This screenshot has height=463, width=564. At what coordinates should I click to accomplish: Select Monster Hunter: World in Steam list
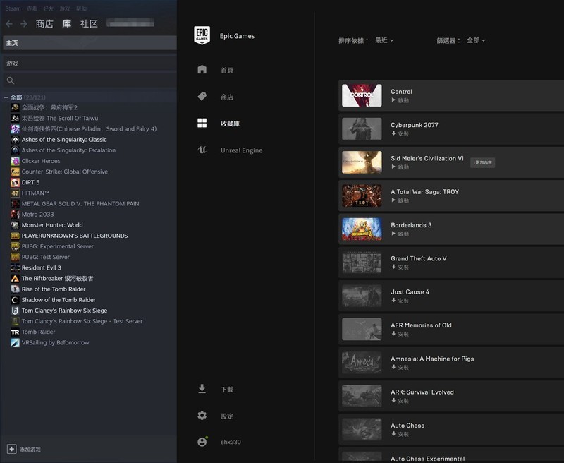click(52, 225)
